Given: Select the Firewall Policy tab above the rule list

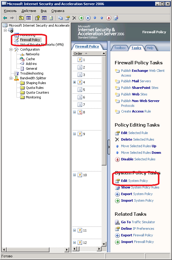Looking at the screenshot, I should (x=87, y=46).
